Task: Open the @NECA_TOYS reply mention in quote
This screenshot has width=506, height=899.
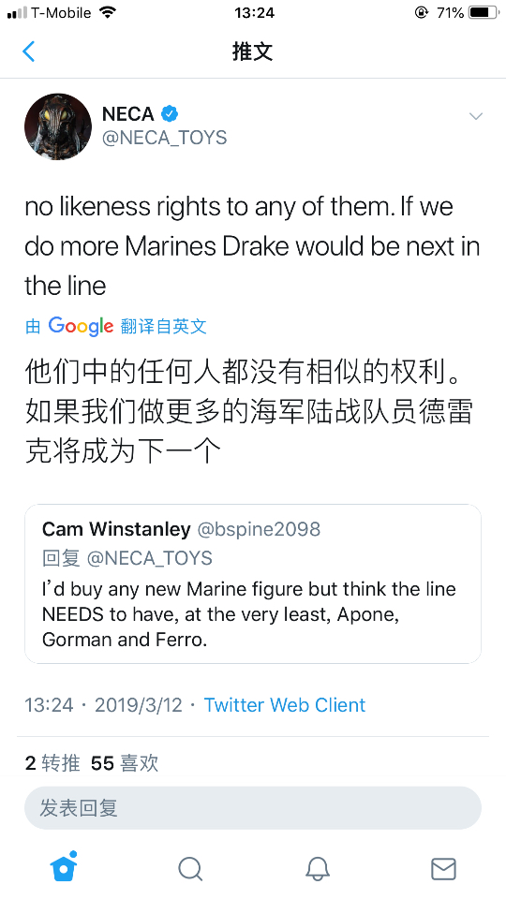Action: click(149, 558)
